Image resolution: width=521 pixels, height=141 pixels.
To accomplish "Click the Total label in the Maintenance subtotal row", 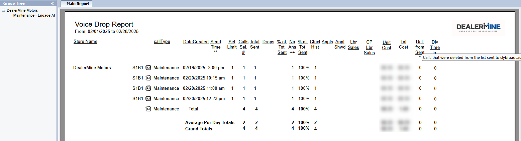I will [x=193, y=109].
